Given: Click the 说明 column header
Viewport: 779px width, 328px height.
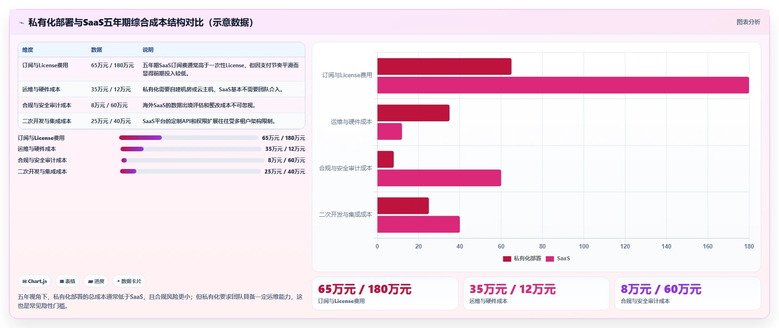Looking at the screenshot, I should pos(148,50).
